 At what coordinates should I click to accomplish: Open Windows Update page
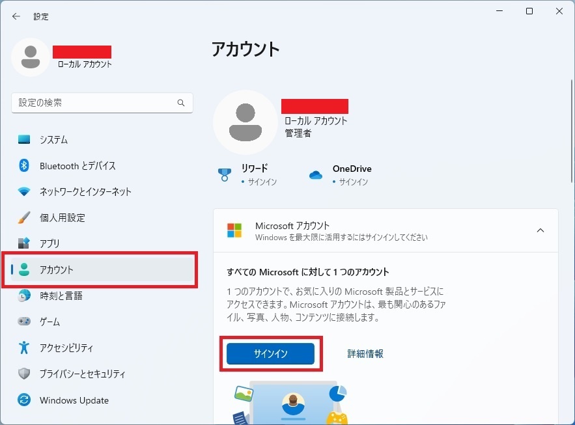(102, 400)
